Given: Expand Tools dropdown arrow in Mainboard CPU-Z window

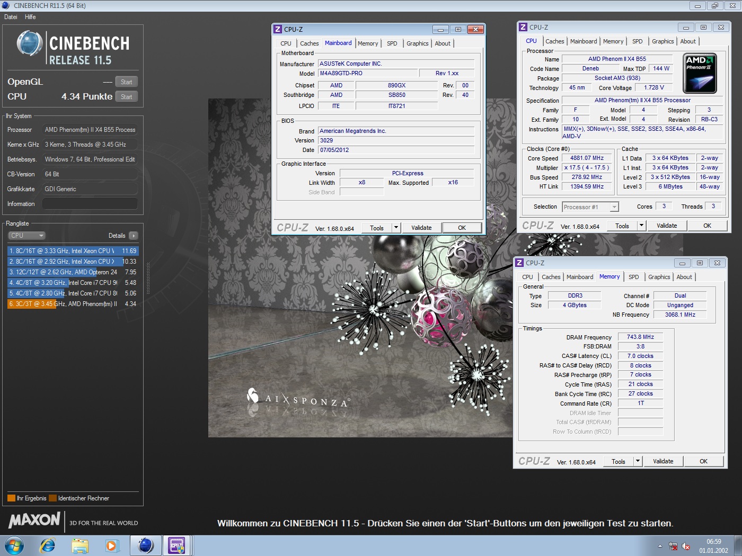Looking at the screenshot, I should pyautogui.click(x=396, y=228).
